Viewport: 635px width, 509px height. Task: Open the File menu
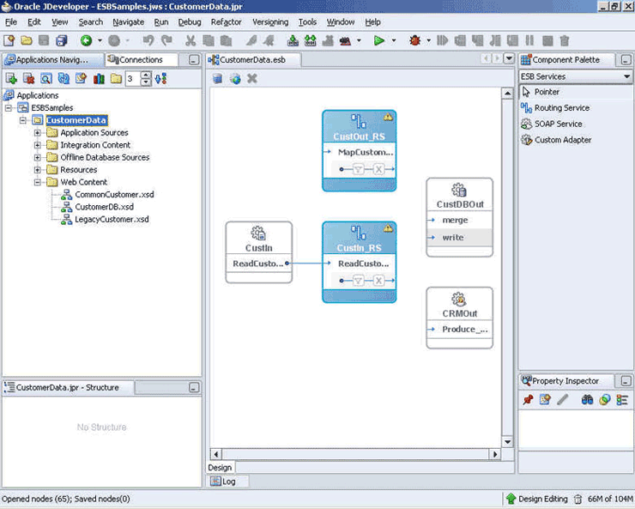click(x=11, y=22)
